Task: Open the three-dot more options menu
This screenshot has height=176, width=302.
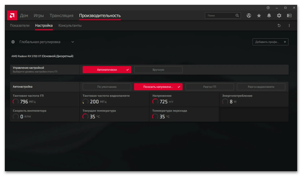Action: (289, 26)
